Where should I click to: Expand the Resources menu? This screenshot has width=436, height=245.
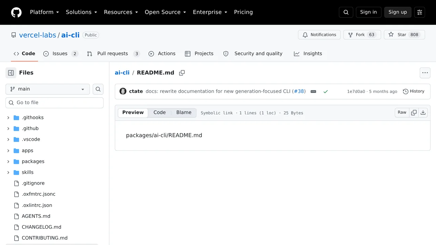121,12
